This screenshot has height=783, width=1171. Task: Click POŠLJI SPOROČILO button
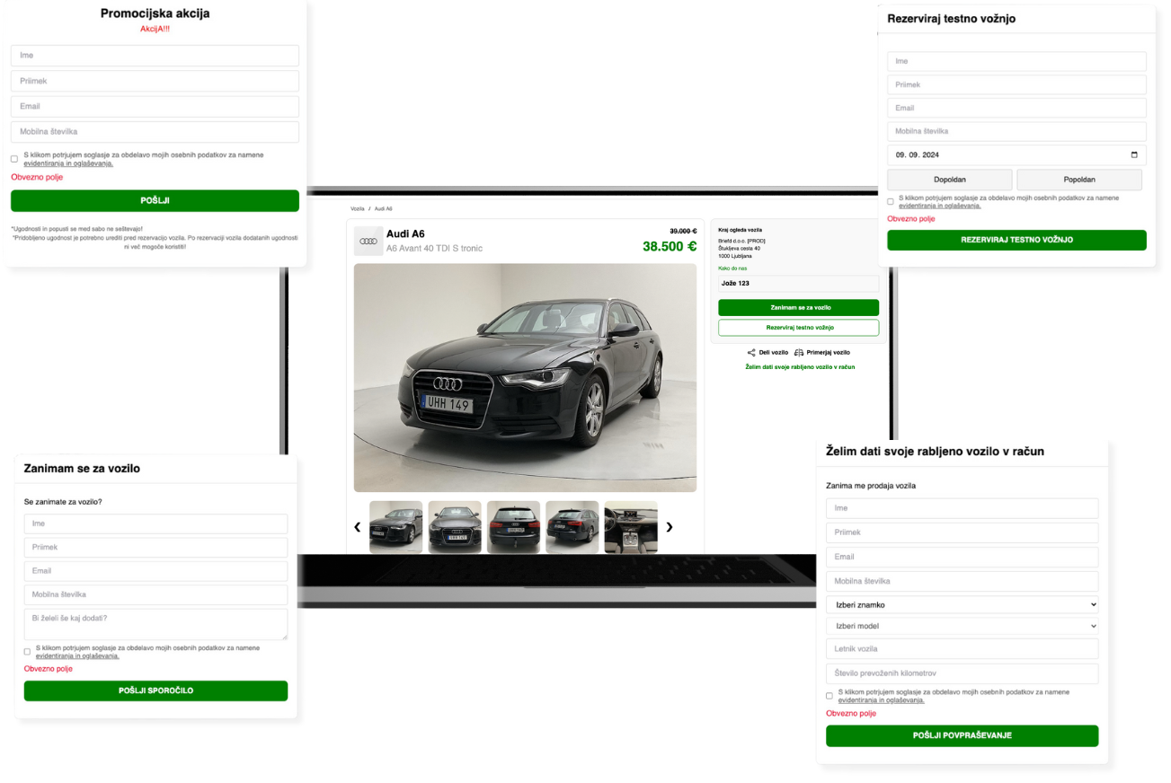pyautogui.click(x=155, y=691)
